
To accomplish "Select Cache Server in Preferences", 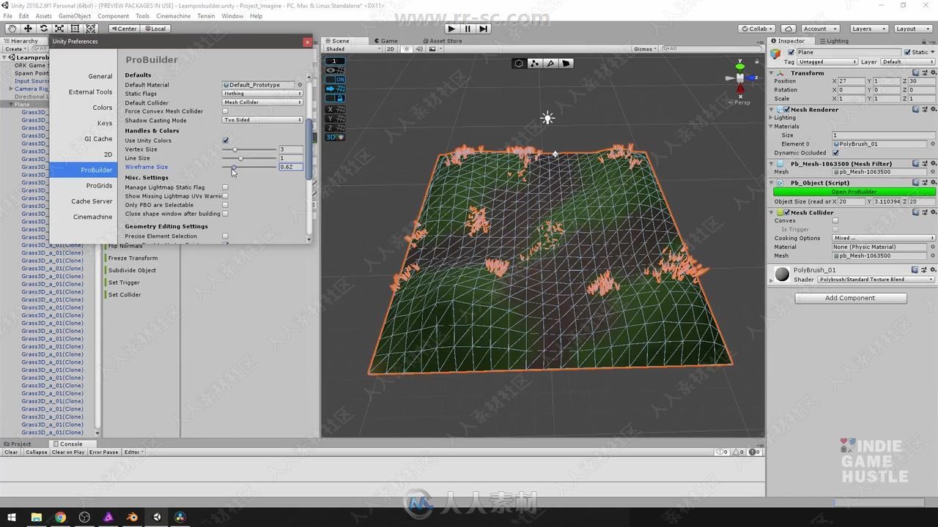I will [x=92, y=201].
